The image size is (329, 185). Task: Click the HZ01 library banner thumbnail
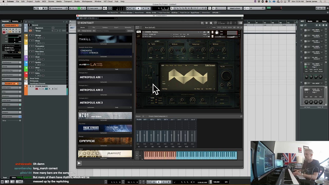(x=105, y=116)
